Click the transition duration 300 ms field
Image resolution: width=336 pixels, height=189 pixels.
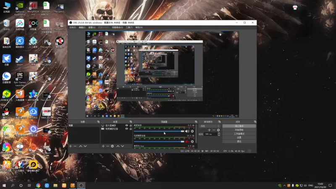pyautogui.click(x=210, y=134)
